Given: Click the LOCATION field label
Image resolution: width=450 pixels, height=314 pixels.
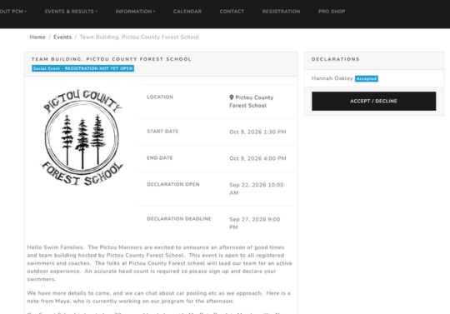Looking at the screenshot, I should point(160,97).
